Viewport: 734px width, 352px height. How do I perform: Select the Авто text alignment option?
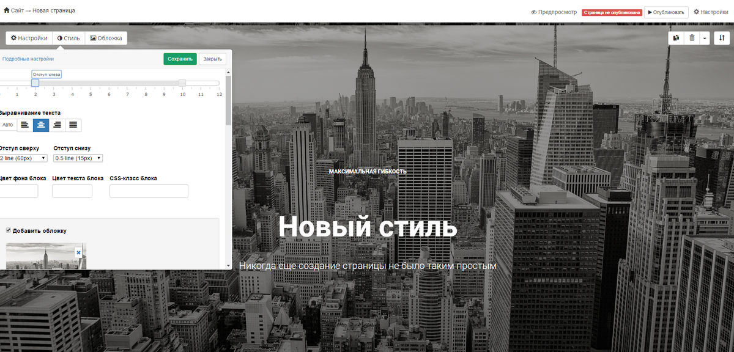point(7,125)
